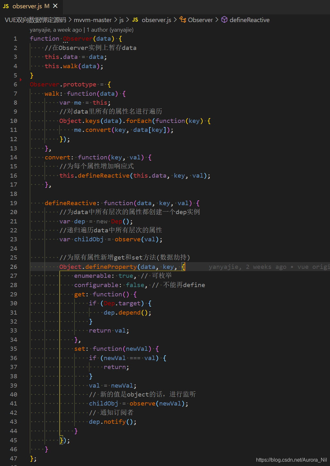
Task: Click the comment on line 2
Action: 91,48
